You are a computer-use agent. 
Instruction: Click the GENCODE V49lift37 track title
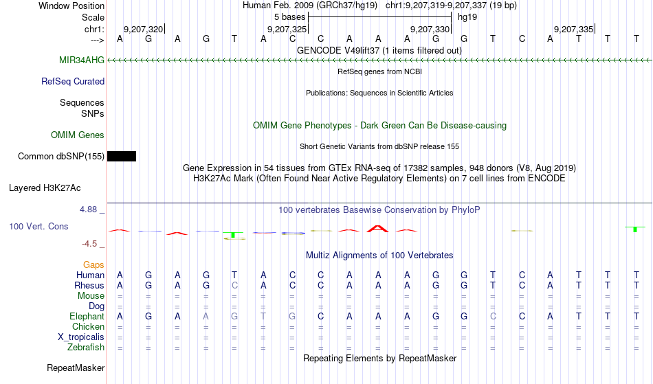click(379, 50)
